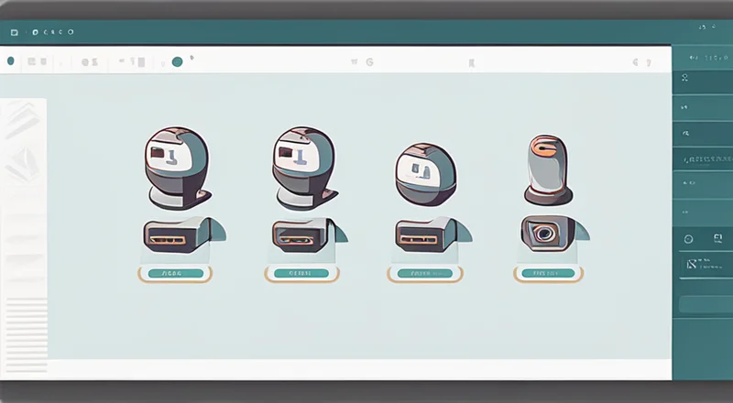Select the round device without a stand
Viewport: 733px width, 403px height.
(x=425, y=174)
